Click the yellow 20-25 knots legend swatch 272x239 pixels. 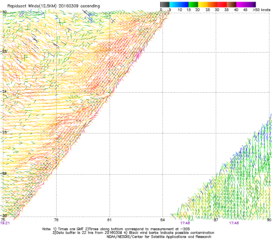coord(203,4)
